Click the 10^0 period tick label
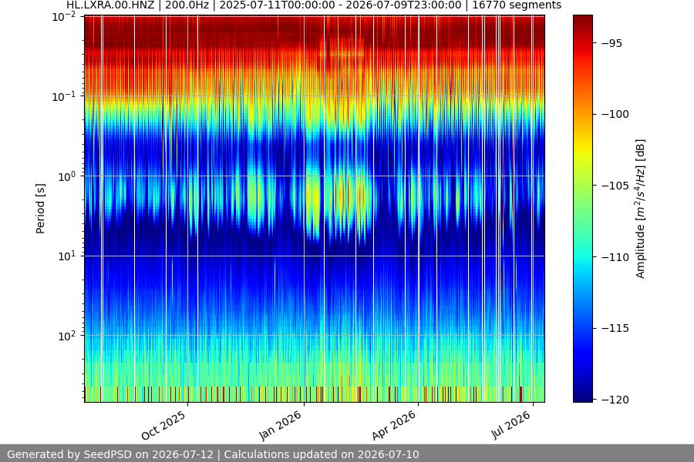Image resolution: width=694 pixels, height=462 pixels. click(66, 176)
